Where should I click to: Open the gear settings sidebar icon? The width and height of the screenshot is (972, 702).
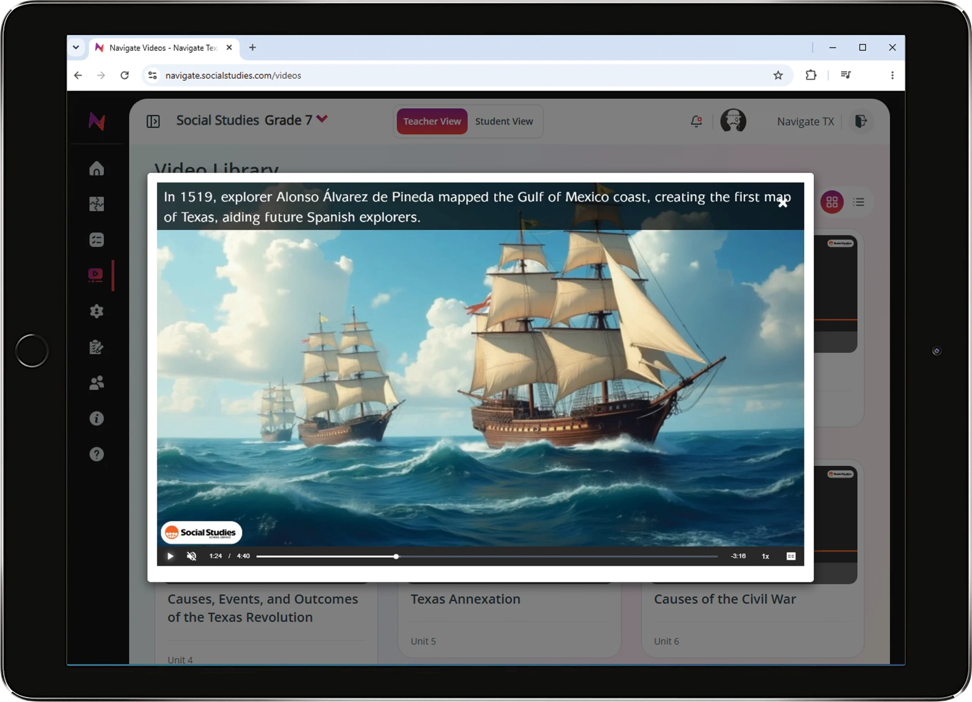(96, 311)
